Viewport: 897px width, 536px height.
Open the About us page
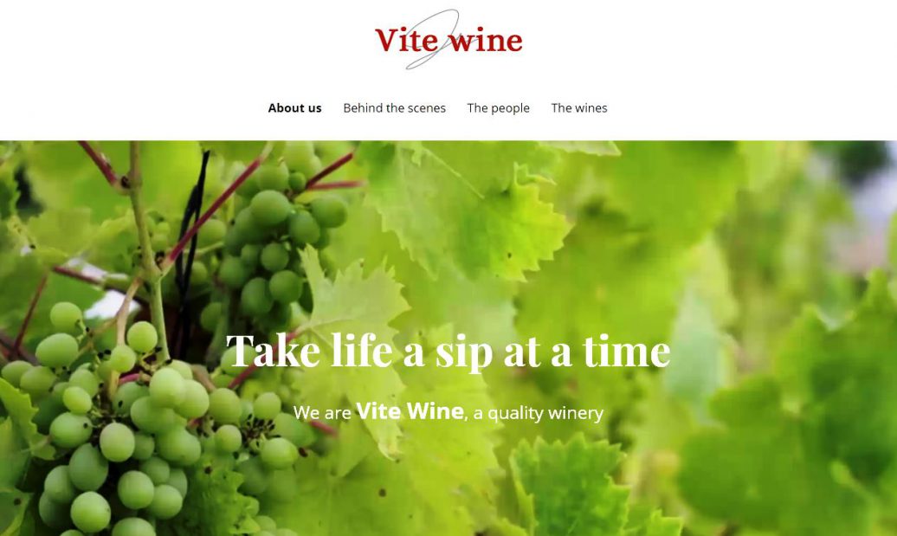(294, 108)
